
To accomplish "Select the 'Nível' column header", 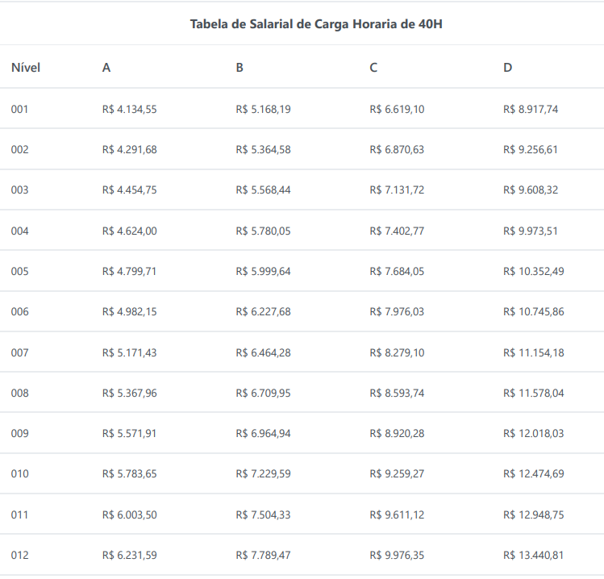I will click(x=26, y=68).
